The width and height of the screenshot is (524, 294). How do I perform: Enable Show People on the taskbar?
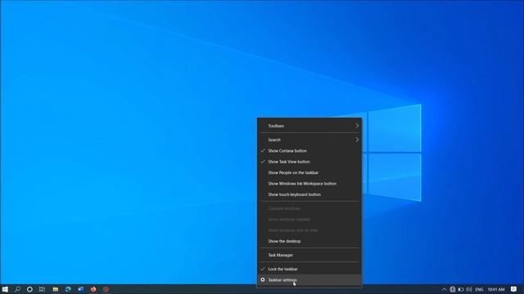coord(309,172)
